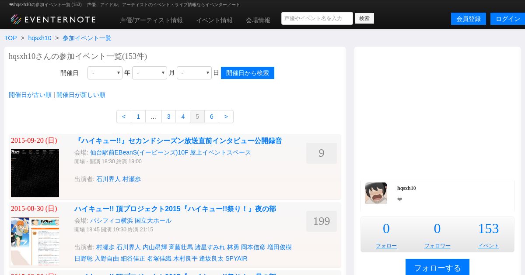Open the hqsxh10 breadcrumb link

[40, 38]
